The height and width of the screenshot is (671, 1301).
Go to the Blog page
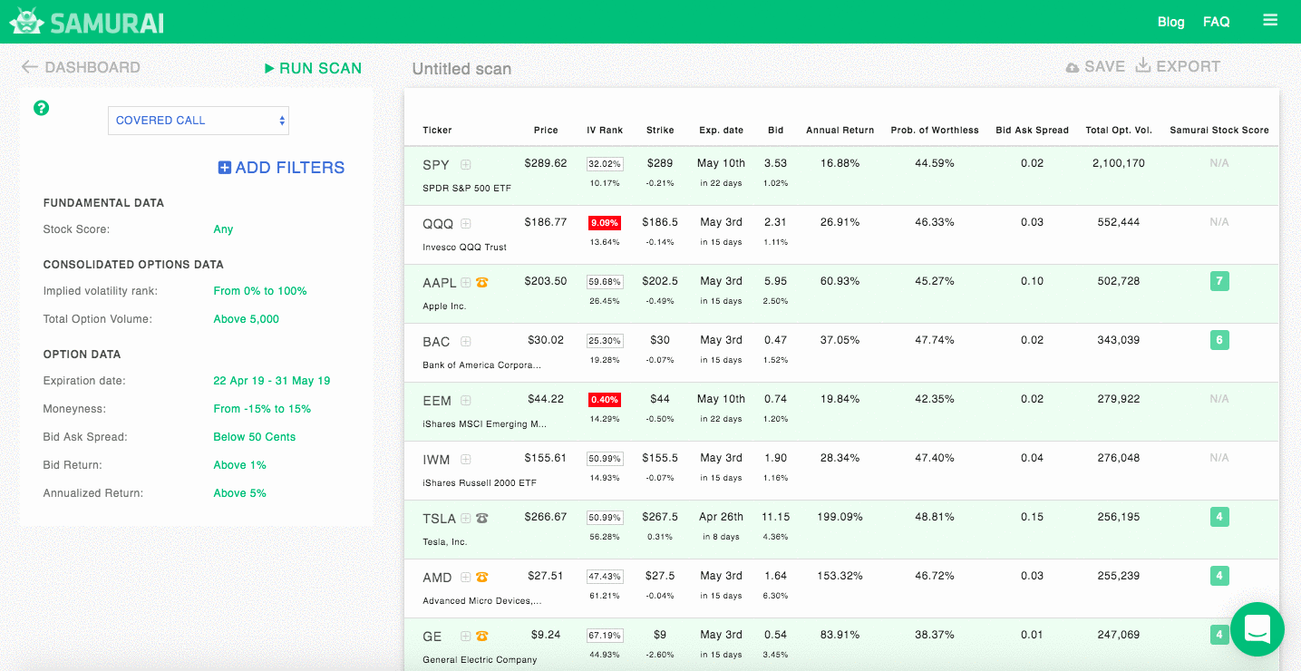pos(1171,22)
